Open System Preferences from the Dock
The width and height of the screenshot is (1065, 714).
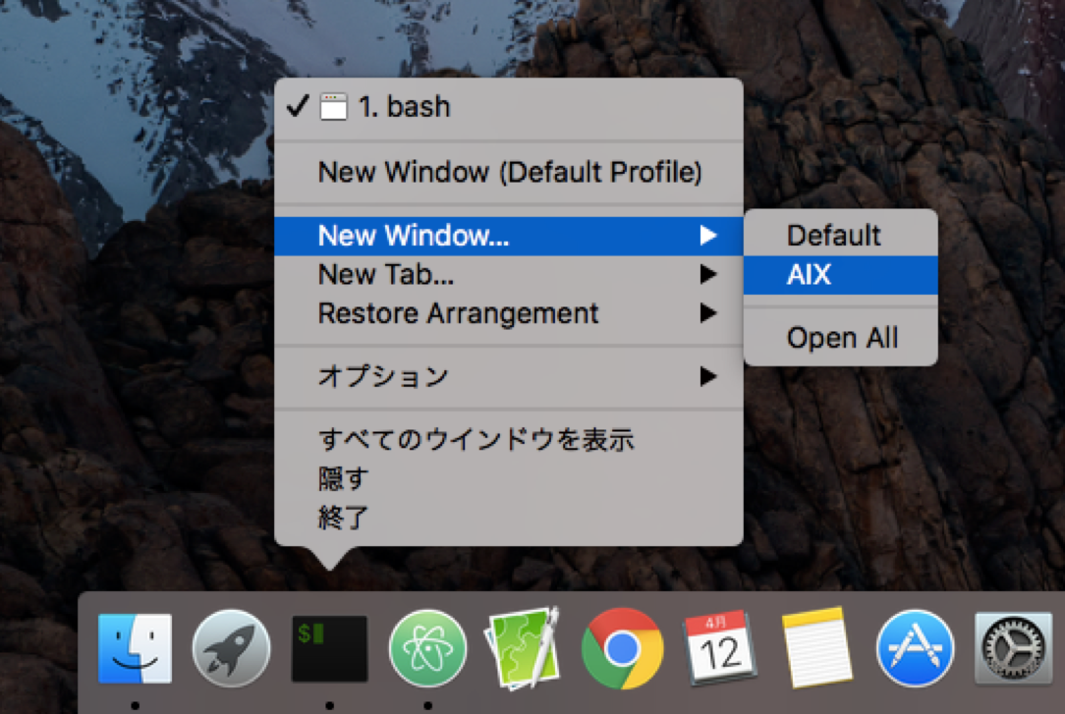pyautogui.click(x=1012, y=648)
